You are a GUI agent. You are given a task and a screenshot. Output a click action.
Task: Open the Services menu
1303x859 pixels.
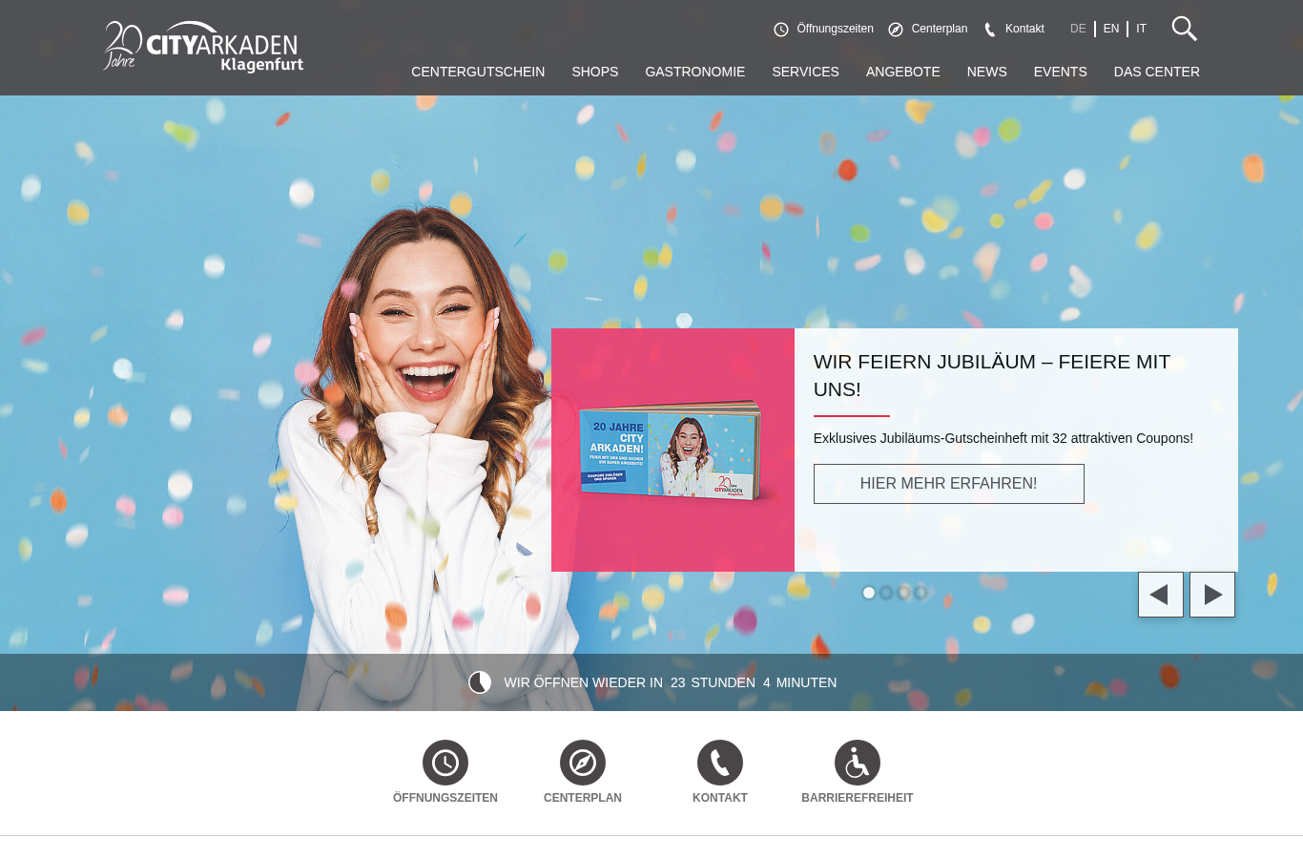[806, 72]
